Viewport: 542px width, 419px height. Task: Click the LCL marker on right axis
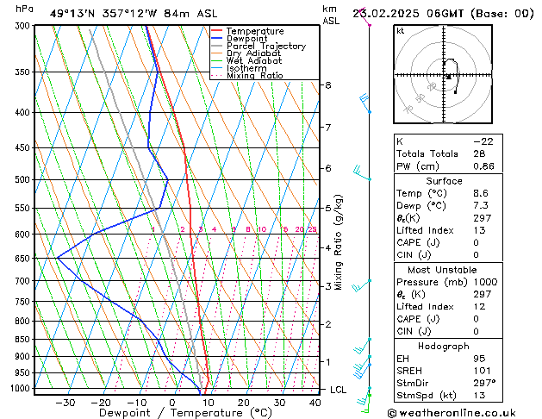tap(339, 390)
